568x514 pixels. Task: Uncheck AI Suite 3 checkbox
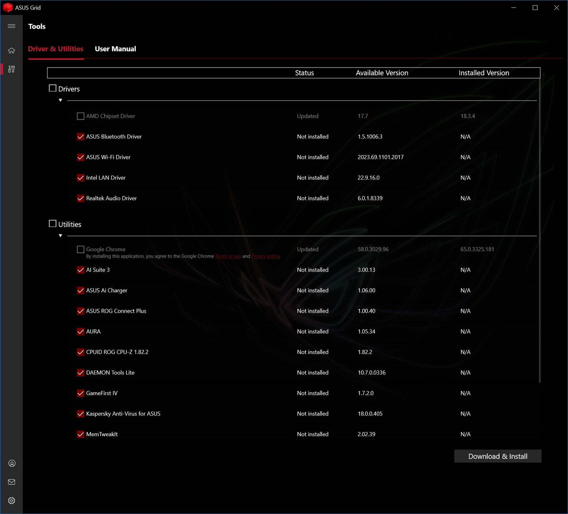pos(81,270)
